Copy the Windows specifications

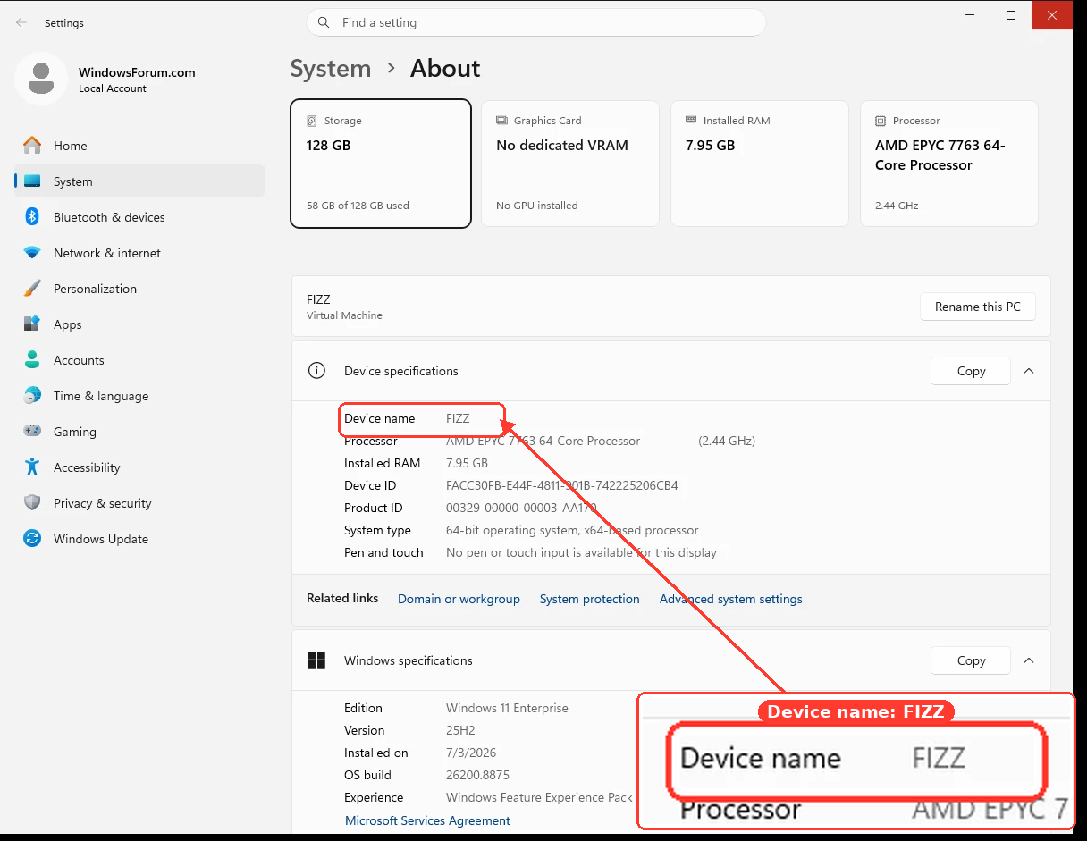971,660
